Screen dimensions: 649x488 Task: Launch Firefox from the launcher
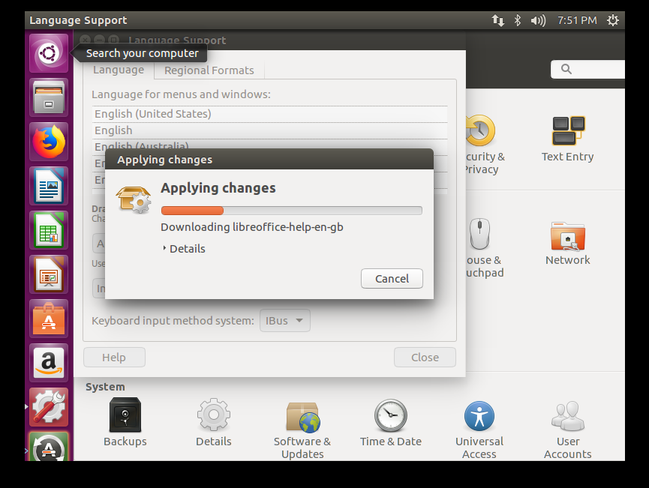pyautogui.click(x=49, y=142)
